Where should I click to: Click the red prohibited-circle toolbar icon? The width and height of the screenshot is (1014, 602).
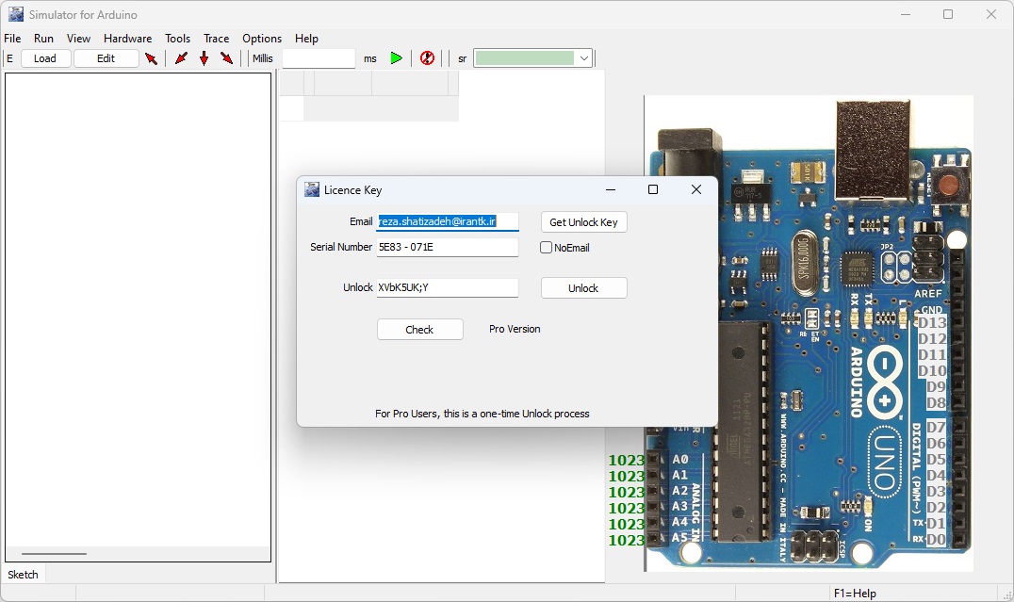[427, 58]
